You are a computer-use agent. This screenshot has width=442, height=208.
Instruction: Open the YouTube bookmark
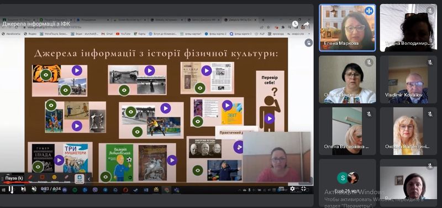(123, 34)
